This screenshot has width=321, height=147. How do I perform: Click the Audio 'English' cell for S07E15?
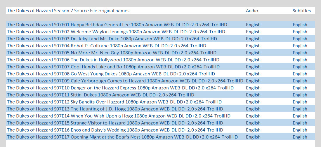point(253,123)
